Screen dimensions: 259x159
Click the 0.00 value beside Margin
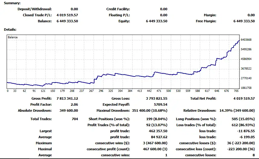(251, 15)
